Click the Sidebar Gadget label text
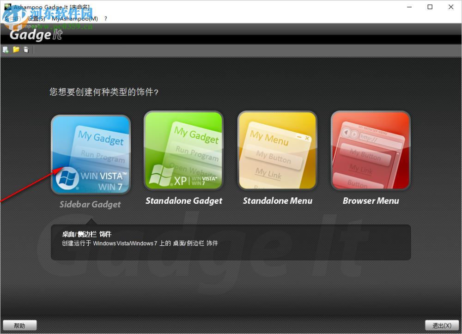This screenshot has width=462, height=334. pos(90,204)
